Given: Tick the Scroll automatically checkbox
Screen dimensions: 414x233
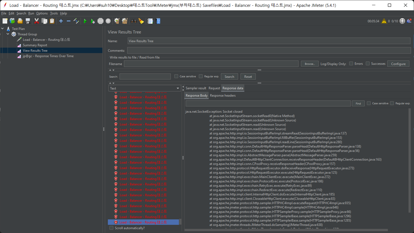Looking at the screenshot, I should (x=111, y=228).
